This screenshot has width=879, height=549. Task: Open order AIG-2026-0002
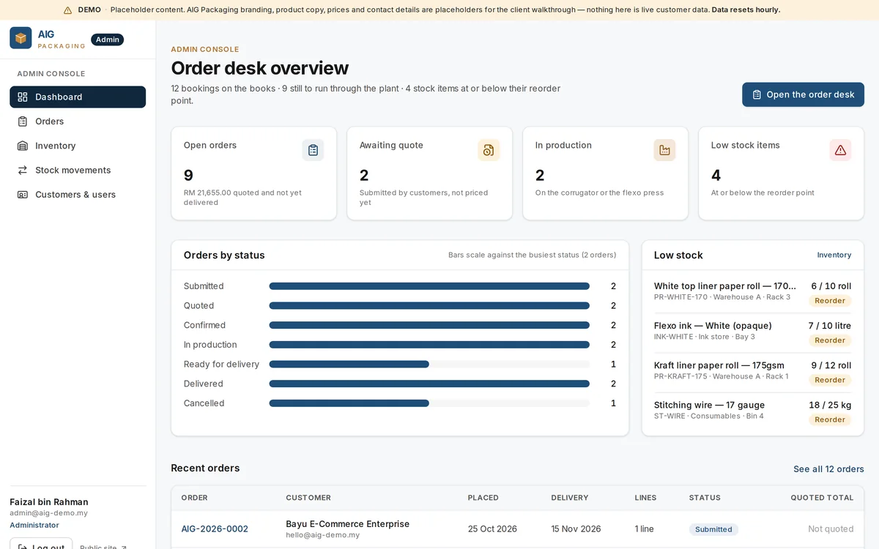coord(215,529)
